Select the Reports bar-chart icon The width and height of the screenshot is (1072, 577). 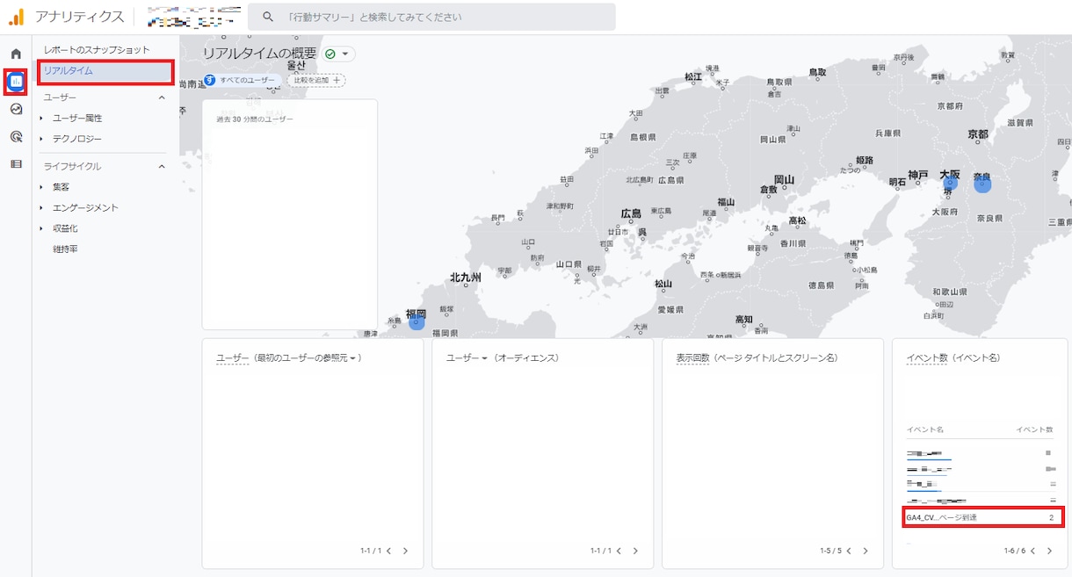click(16, 82)
